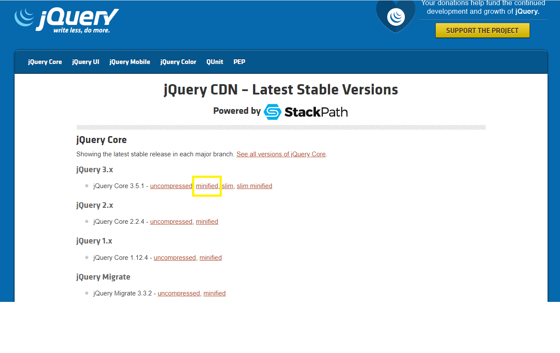Screen dimensions: 560x353
Task: Click the jQuery CDN page title
Action: click(281, 90)
